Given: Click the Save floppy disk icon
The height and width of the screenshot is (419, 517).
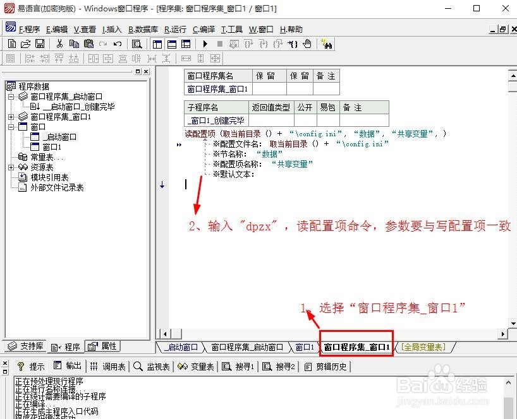Looking at the screenshot, I should pos(40,44).
